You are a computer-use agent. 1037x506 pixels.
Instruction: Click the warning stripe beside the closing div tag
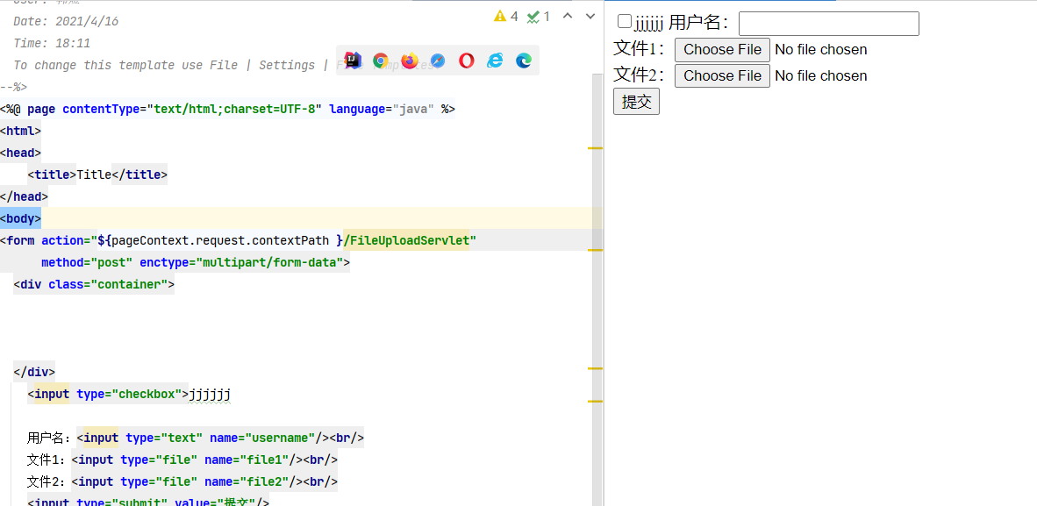(x=595, y=367)
